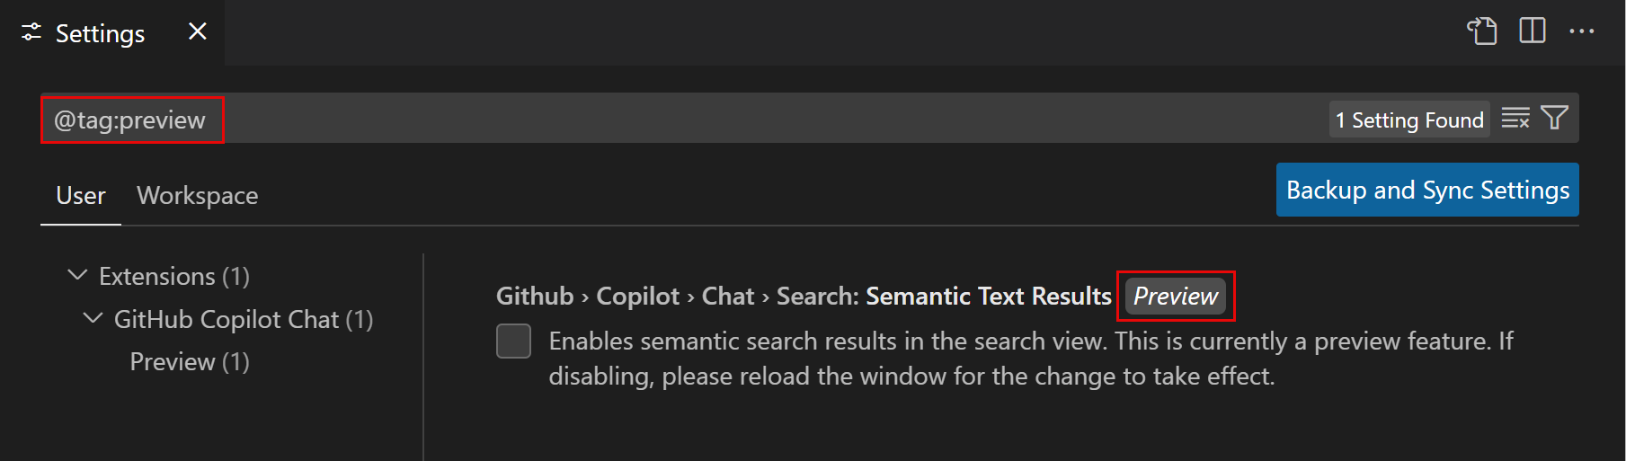The width and height of the screenshot is (1626, 461).
Task: Click the GitHub Copilot Chat tree label
Action: (x=243, y=319)
